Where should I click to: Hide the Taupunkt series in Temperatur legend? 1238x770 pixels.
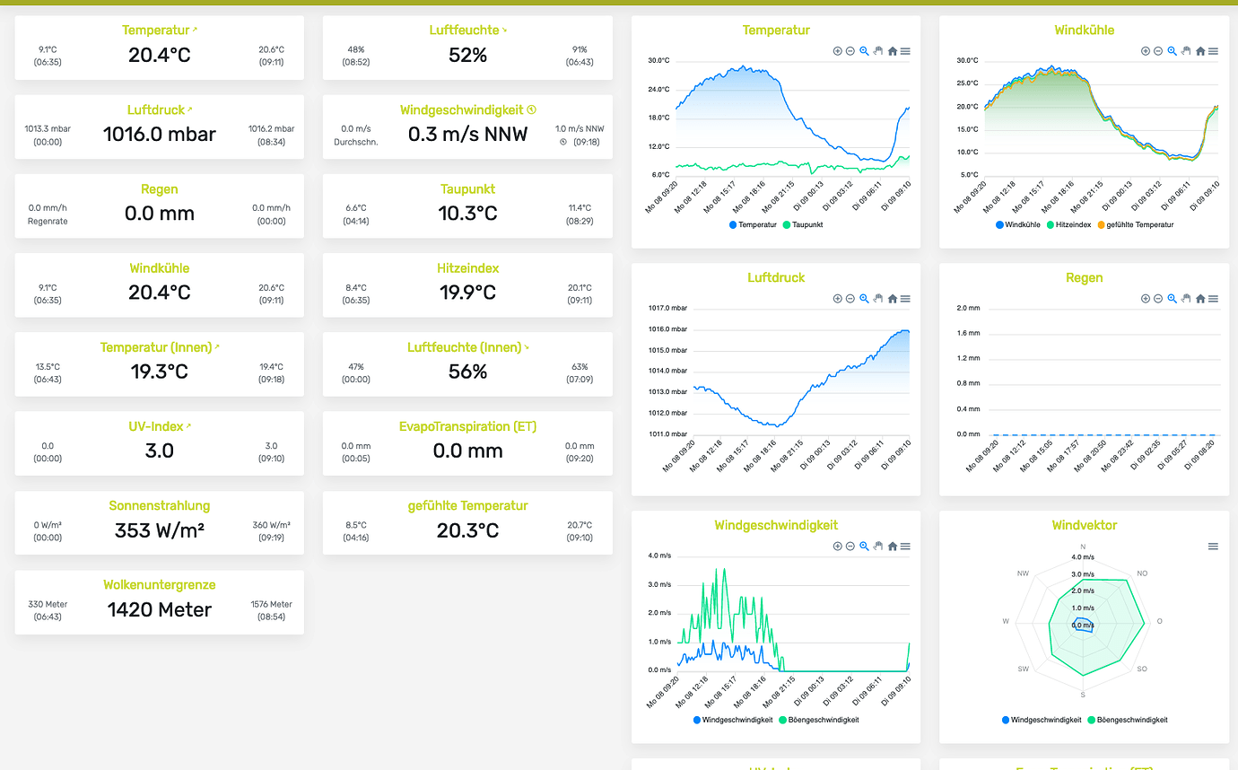[x=803, y=224]
